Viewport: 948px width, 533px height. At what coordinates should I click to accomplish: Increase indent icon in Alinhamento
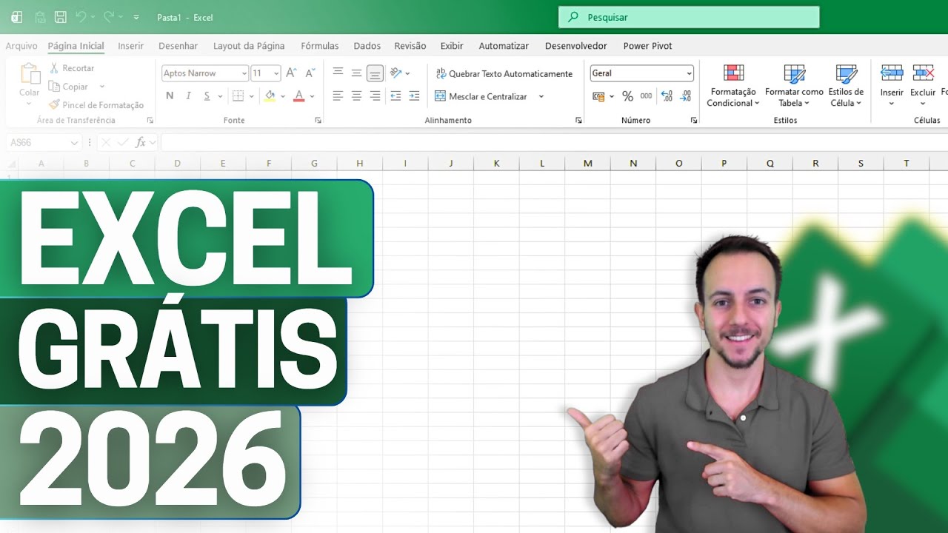point(414,96)
